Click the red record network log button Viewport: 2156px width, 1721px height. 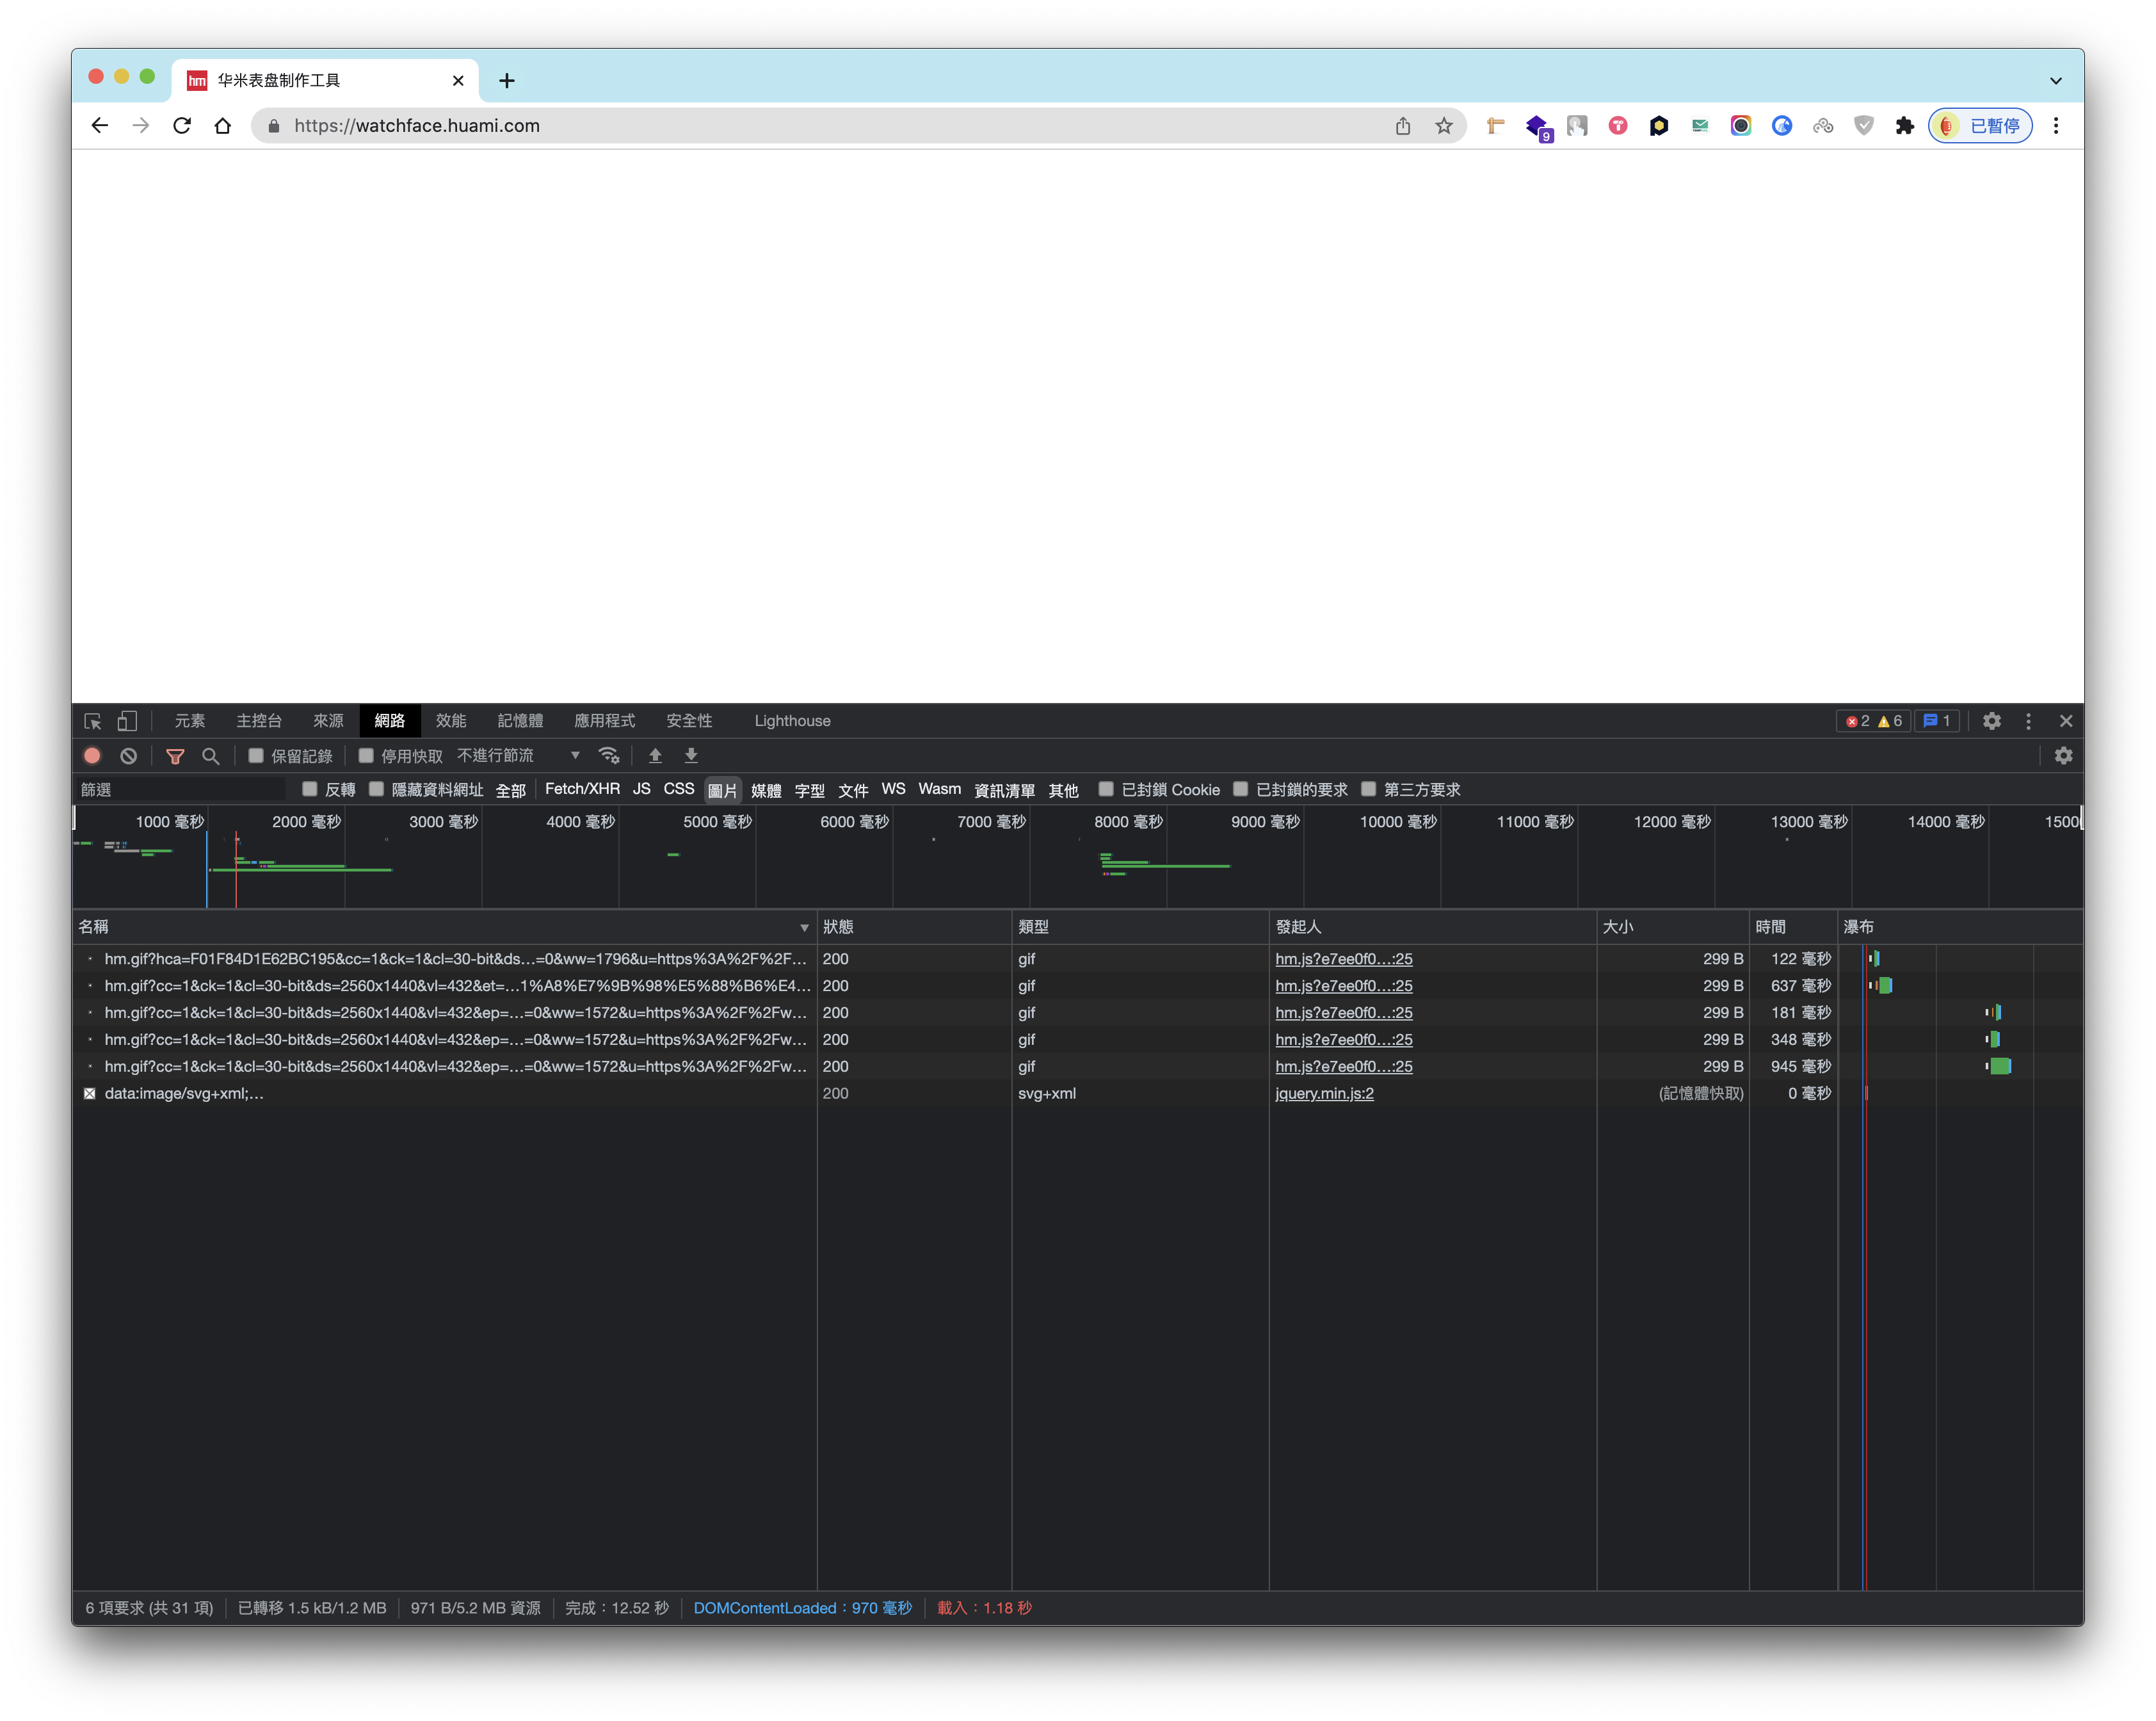pos(92,756)
